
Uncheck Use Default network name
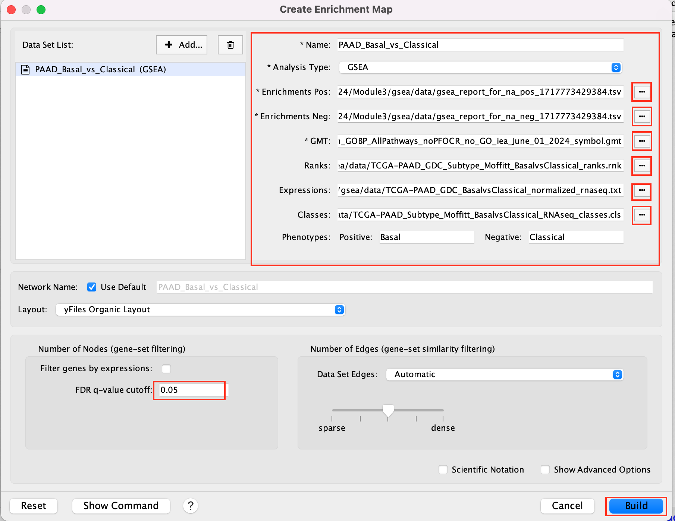point(92,287)
